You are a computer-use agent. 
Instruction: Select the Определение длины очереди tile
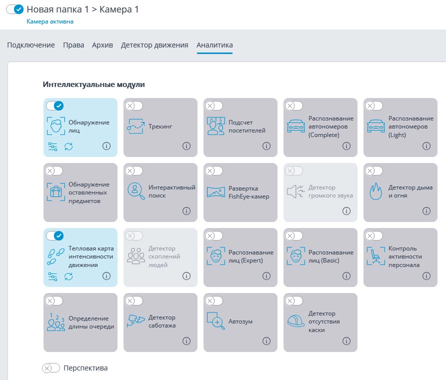point(80,322)
